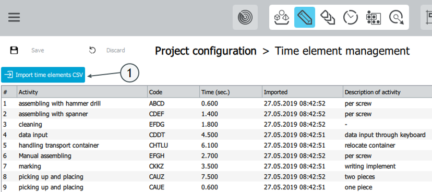This screenshot has height=192, width=432.
Task: Click description 'one piece'
Action: (358, 187)
